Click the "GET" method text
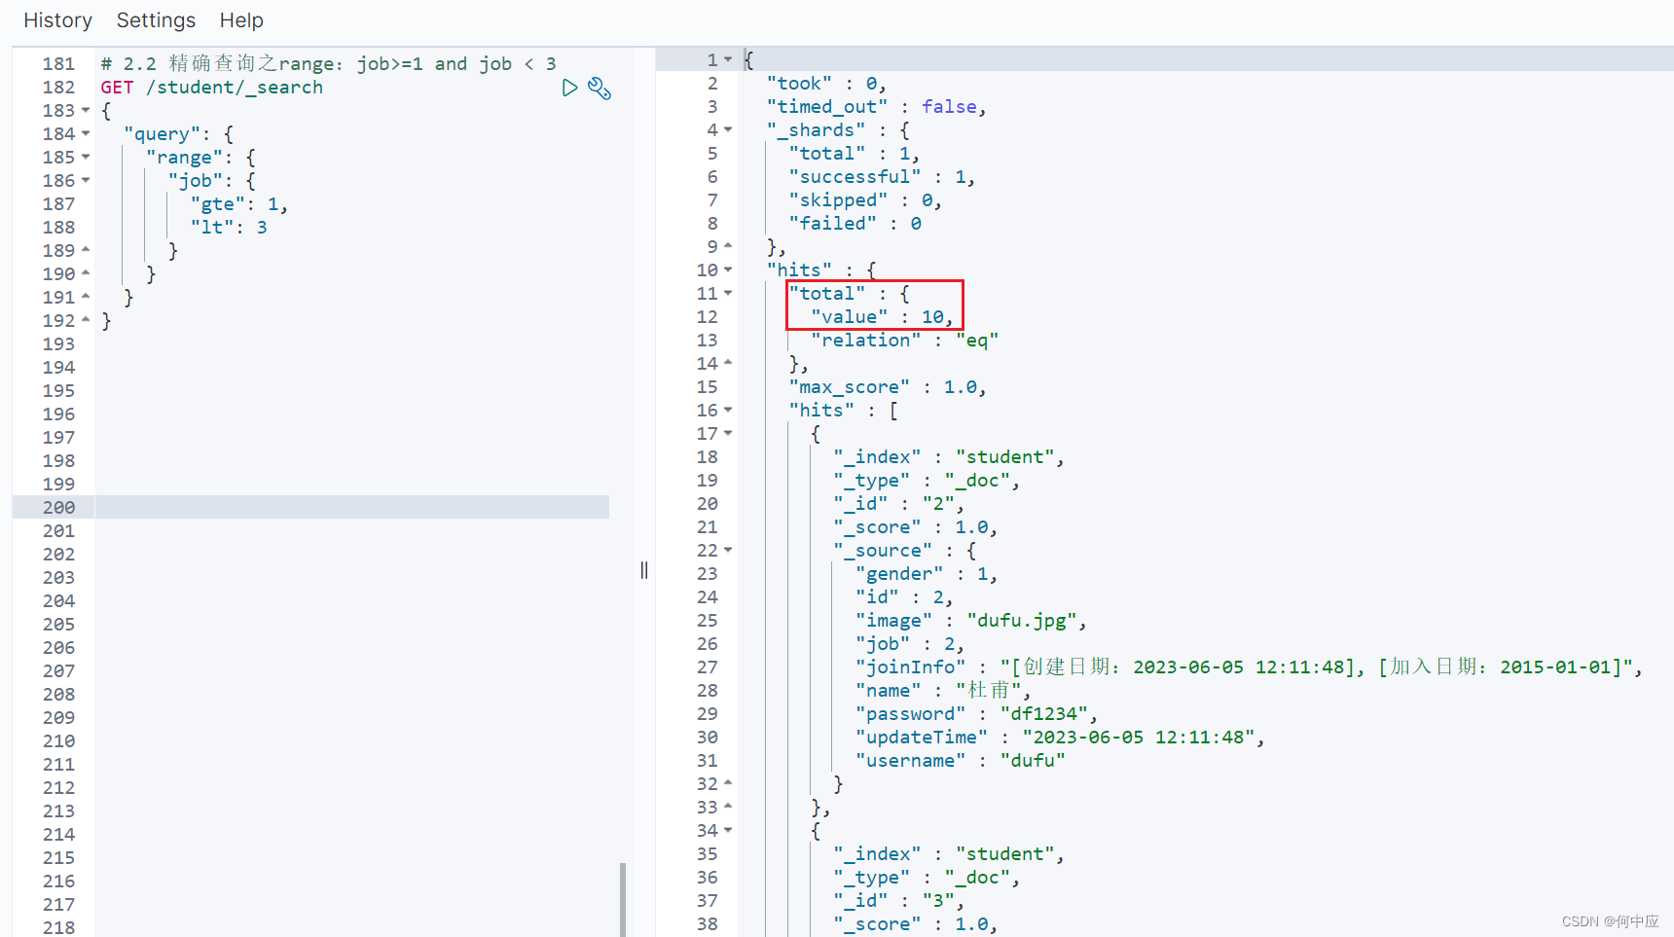 (x=117, y=87)
